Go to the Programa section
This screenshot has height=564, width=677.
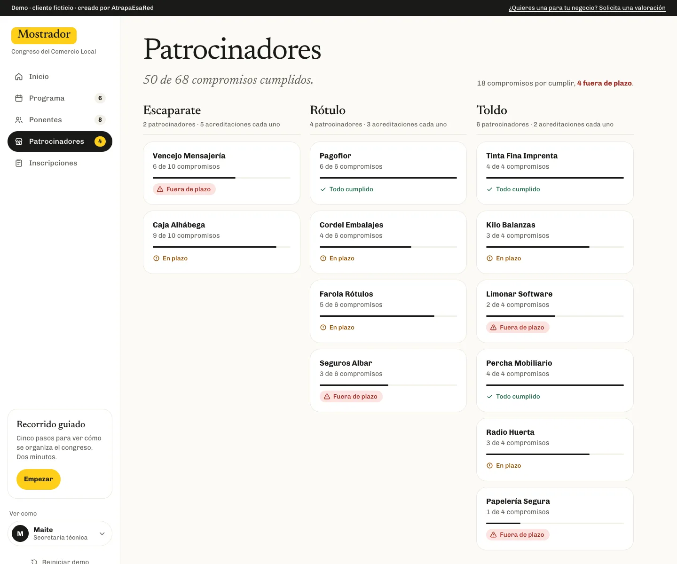(60, 98)
